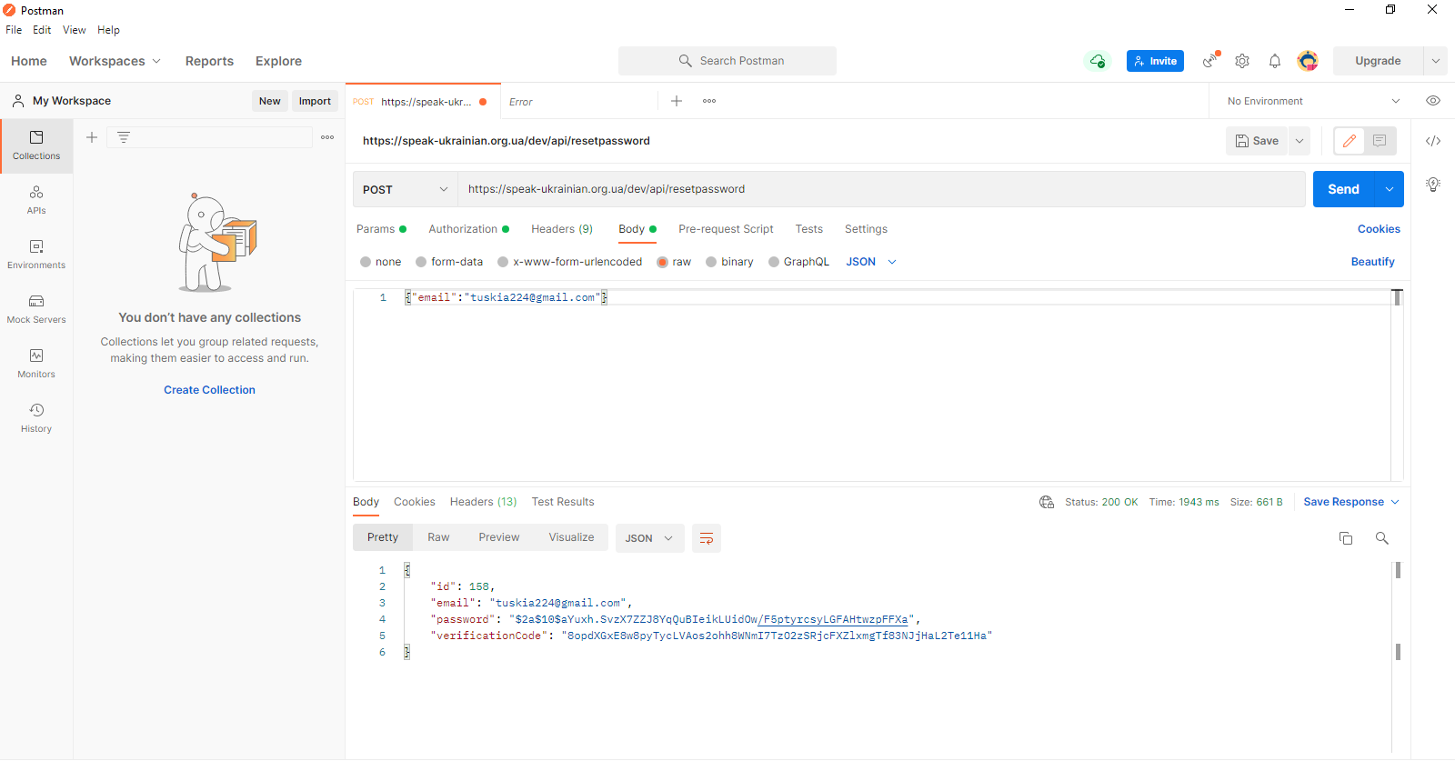Open the Pre-request Script tab
Viewport: 1455px width, 761px height.
tap(726, 229)
